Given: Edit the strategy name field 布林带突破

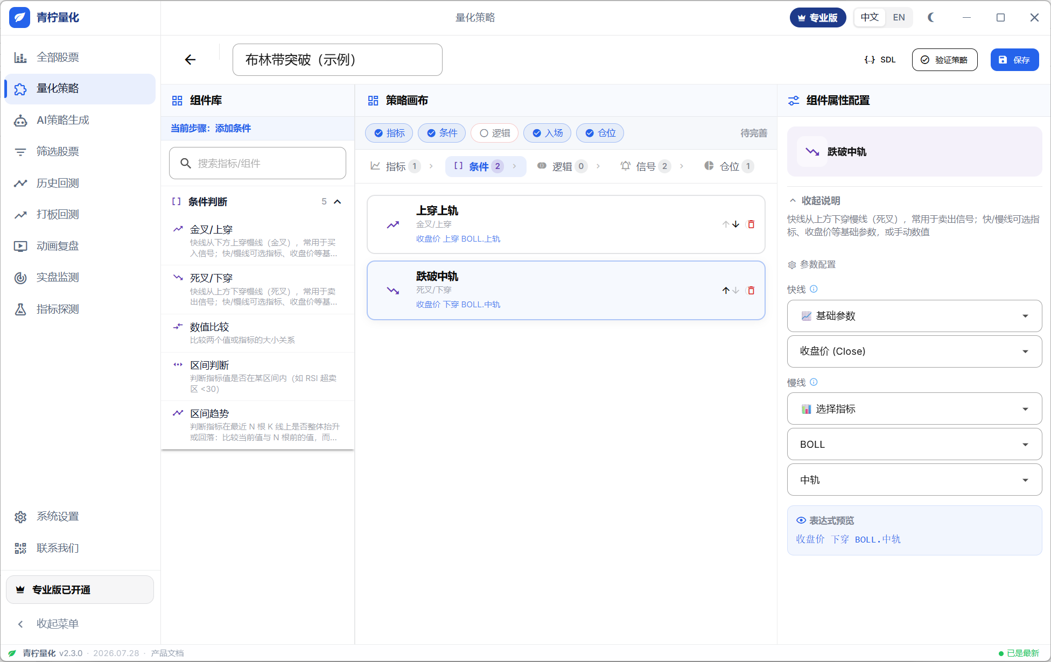Looking at the screenshot, I should (338, 60).
